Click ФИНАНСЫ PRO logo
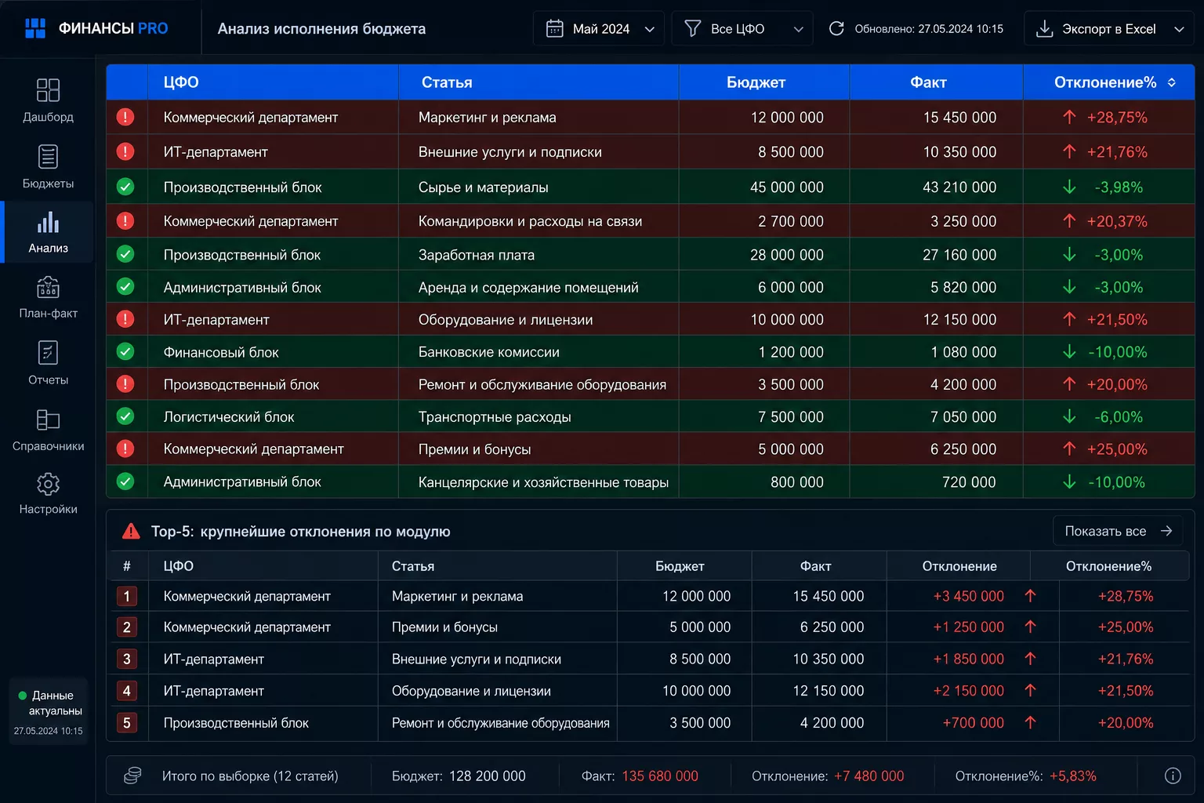 [x=96, y=29]
